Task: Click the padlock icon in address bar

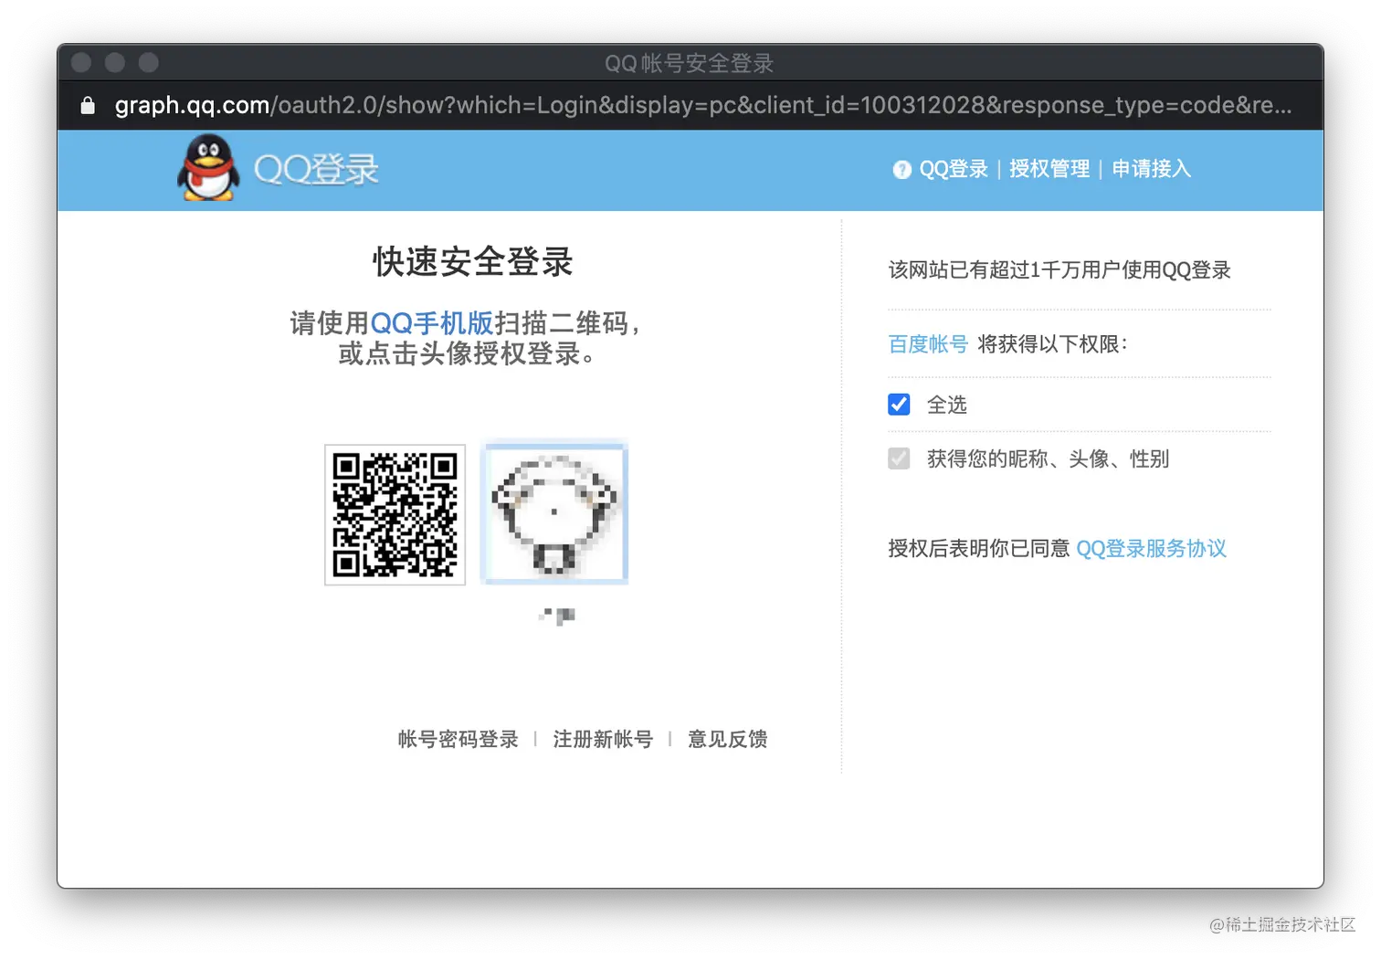Action: click(x=88, y=106)
